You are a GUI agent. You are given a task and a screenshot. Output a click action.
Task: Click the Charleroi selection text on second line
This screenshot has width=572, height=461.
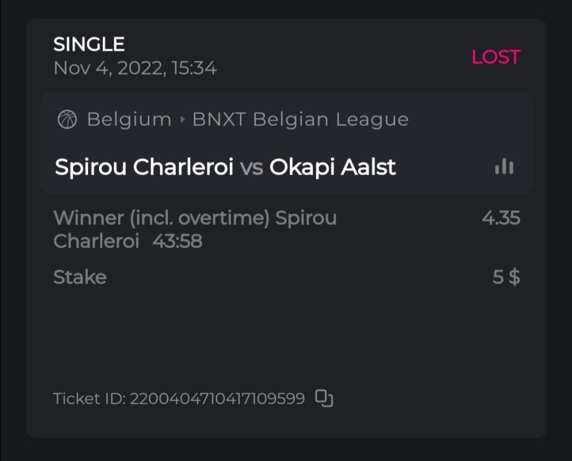coord(97,242)
